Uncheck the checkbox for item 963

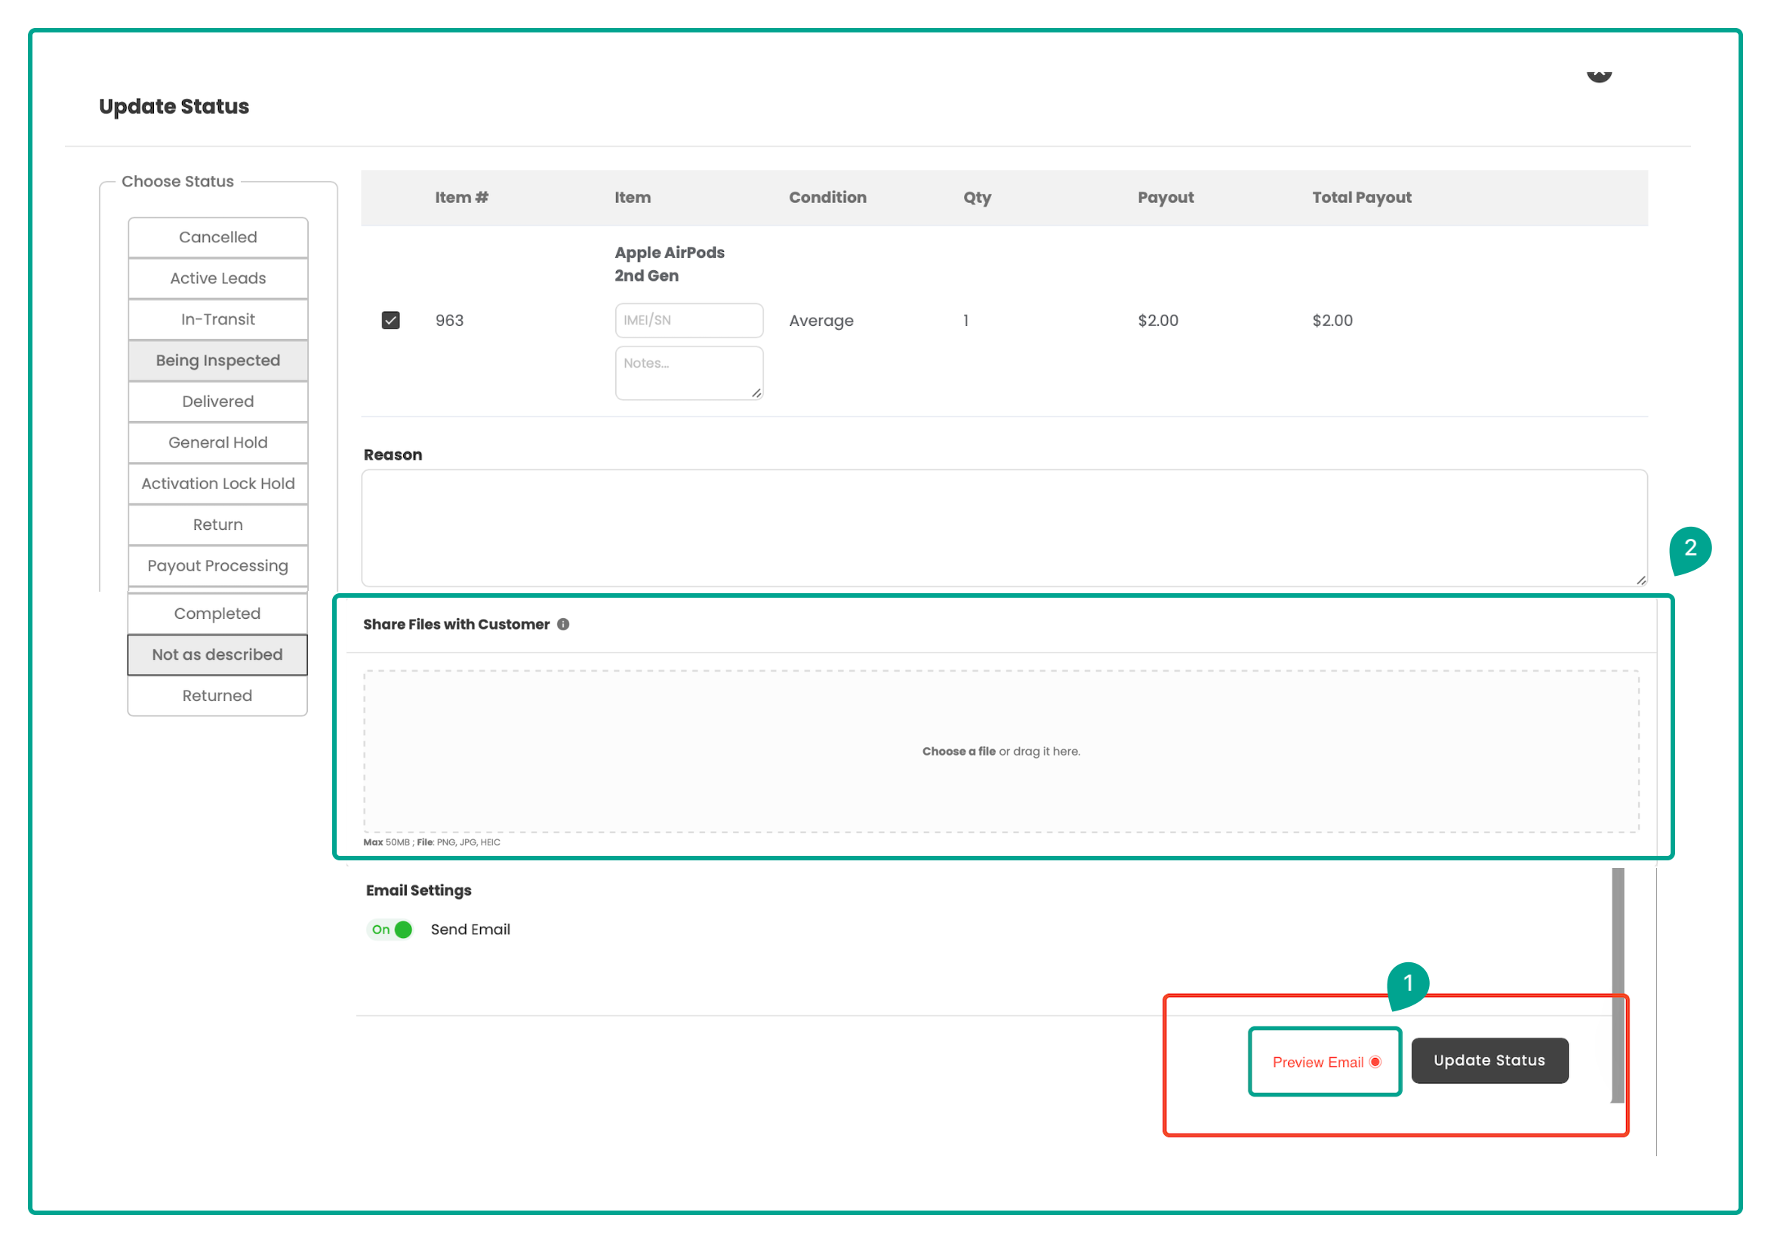click(x=391, y=321)
